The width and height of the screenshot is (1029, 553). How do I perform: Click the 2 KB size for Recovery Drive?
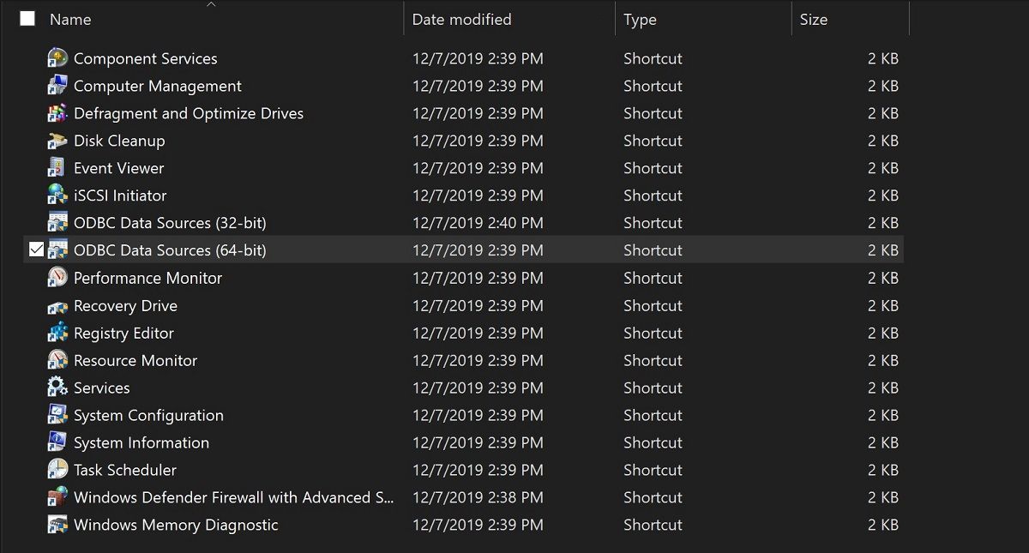pyautogui.click(x=883, y=305)
